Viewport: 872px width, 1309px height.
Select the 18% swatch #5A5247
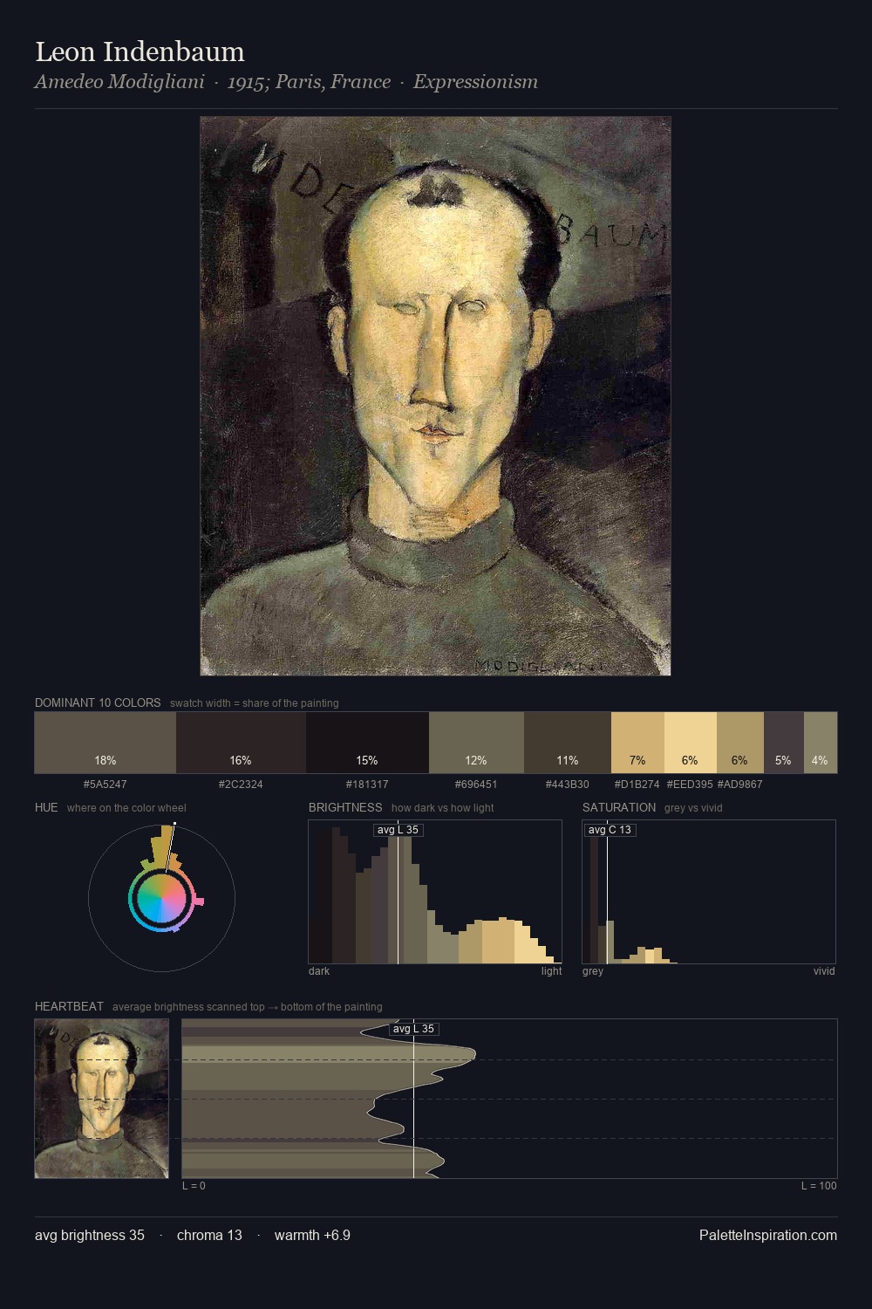[106, 743]
